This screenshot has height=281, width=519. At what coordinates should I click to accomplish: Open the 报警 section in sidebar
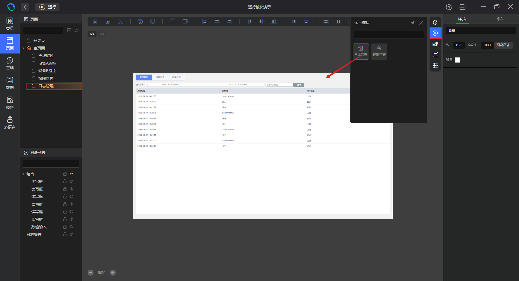[x=10, y=103]
